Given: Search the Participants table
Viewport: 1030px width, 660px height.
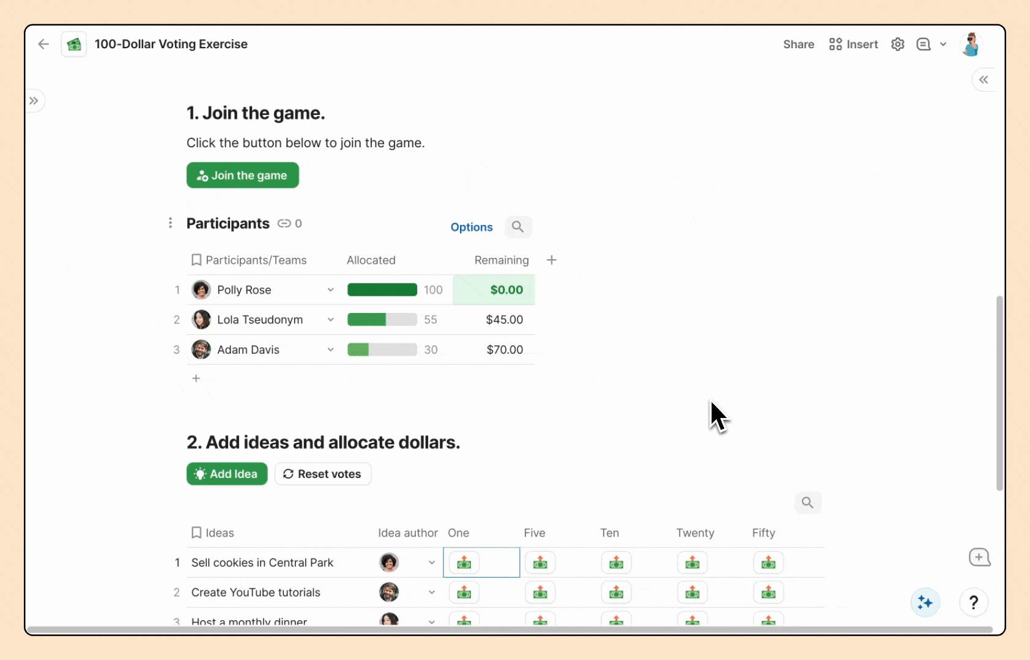Looking at the screenshot, I should pyautogui.click(x=518, y=227).
